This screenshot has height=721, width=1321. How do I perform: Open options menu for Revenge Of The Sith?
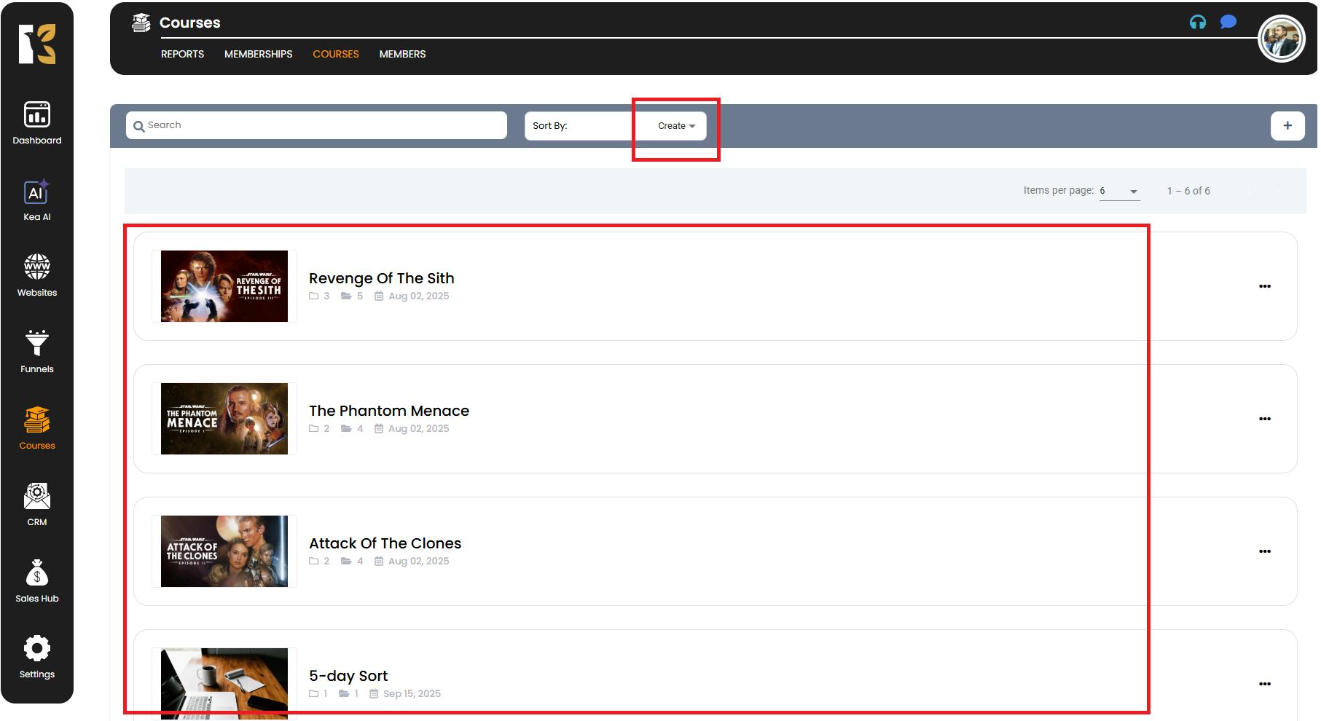coord(1264,286)
